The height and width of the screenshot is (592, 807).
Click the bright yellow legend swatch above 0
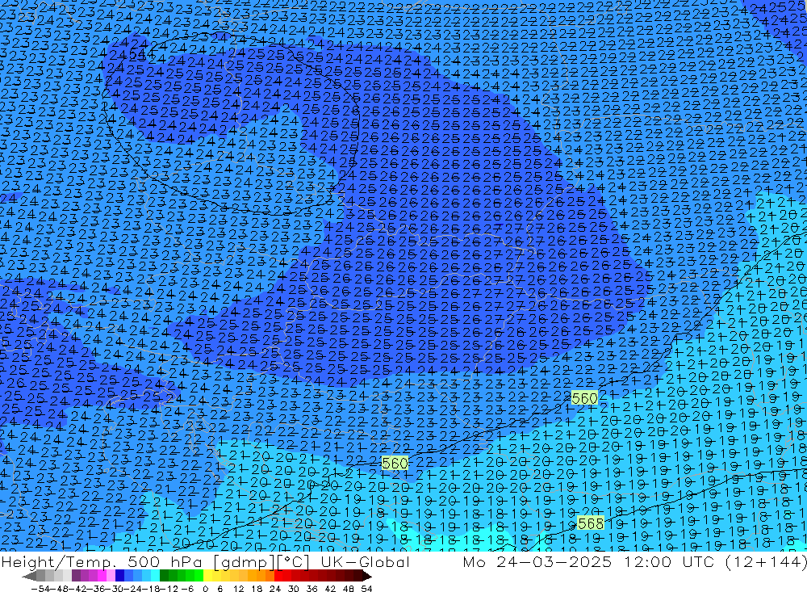tap(208, 576)
